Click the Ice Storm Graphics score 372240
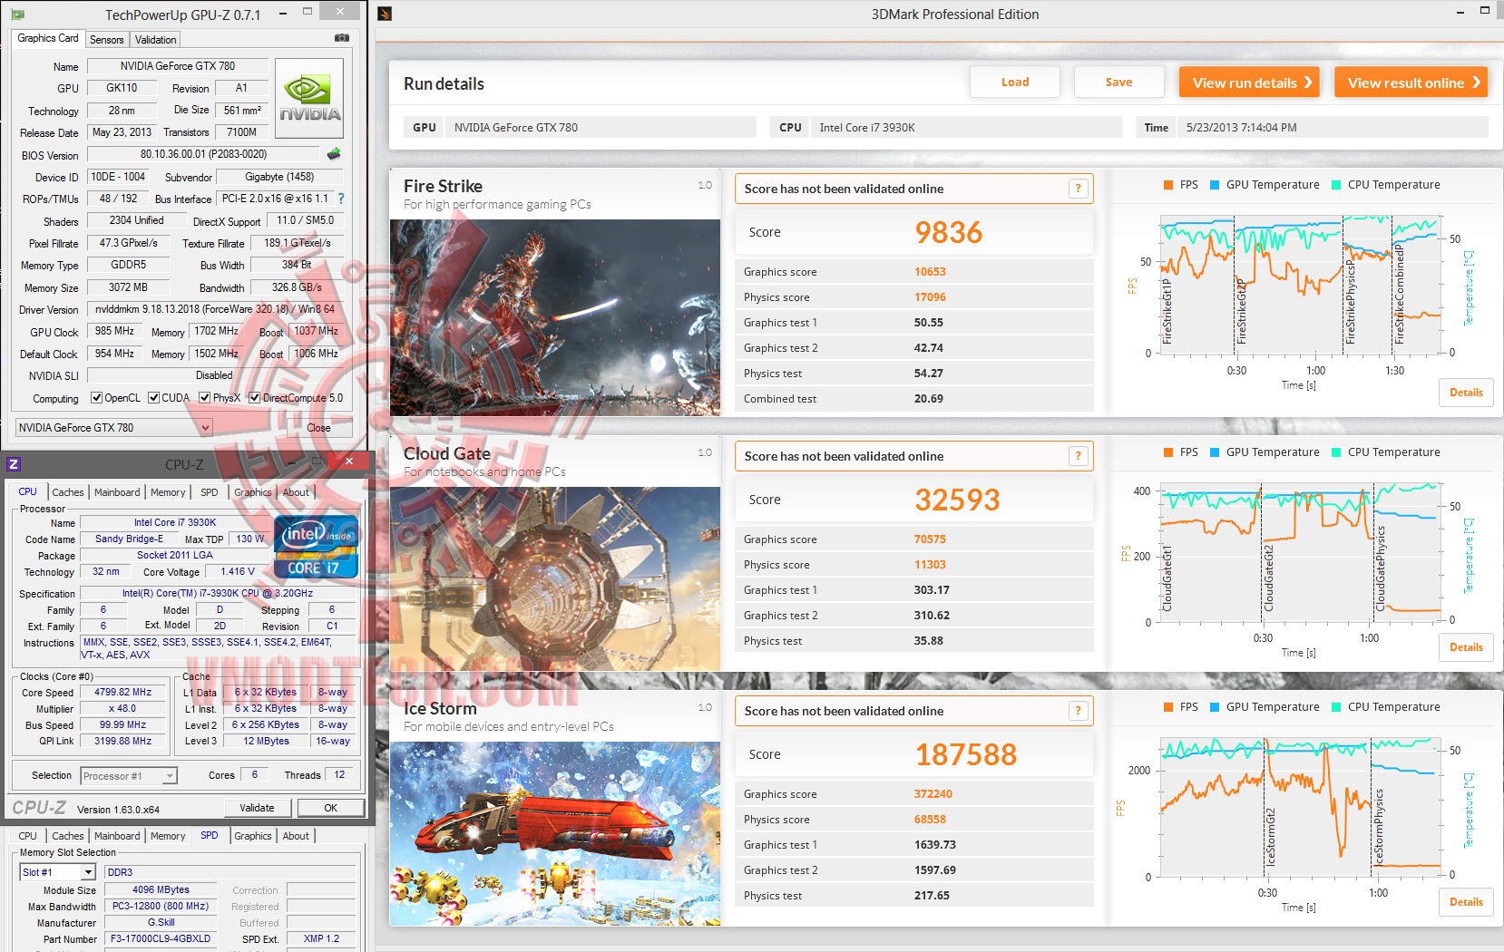Screen dimensions: 1504x952 933,794
